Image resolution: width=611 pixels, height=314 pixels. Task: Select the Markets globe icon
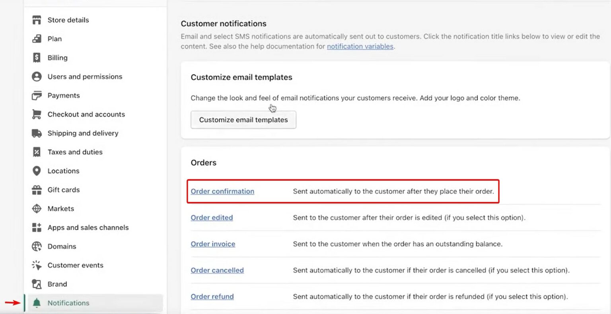click(36, 208)
